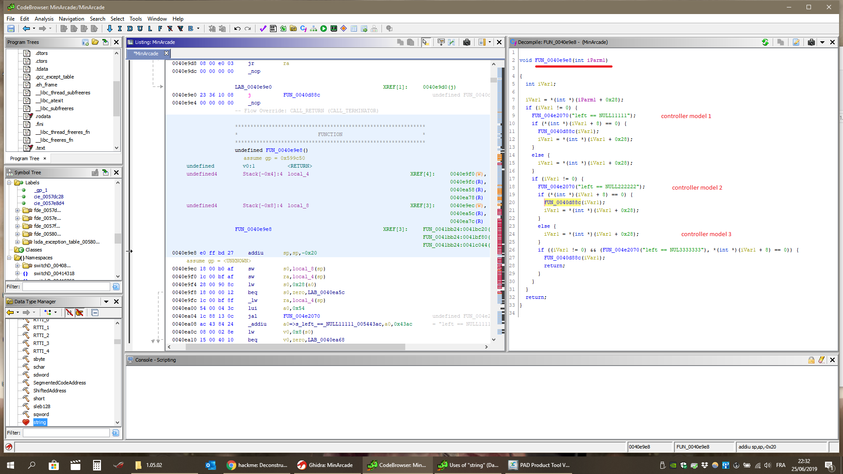
Task: Open Data Type Manager filter options icon
Action: click(115, 433)
